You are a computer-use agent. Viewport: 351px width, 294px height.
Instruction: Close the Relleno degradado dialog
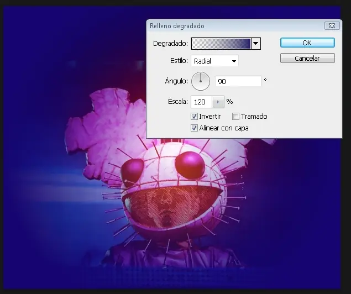pos(332,26)
